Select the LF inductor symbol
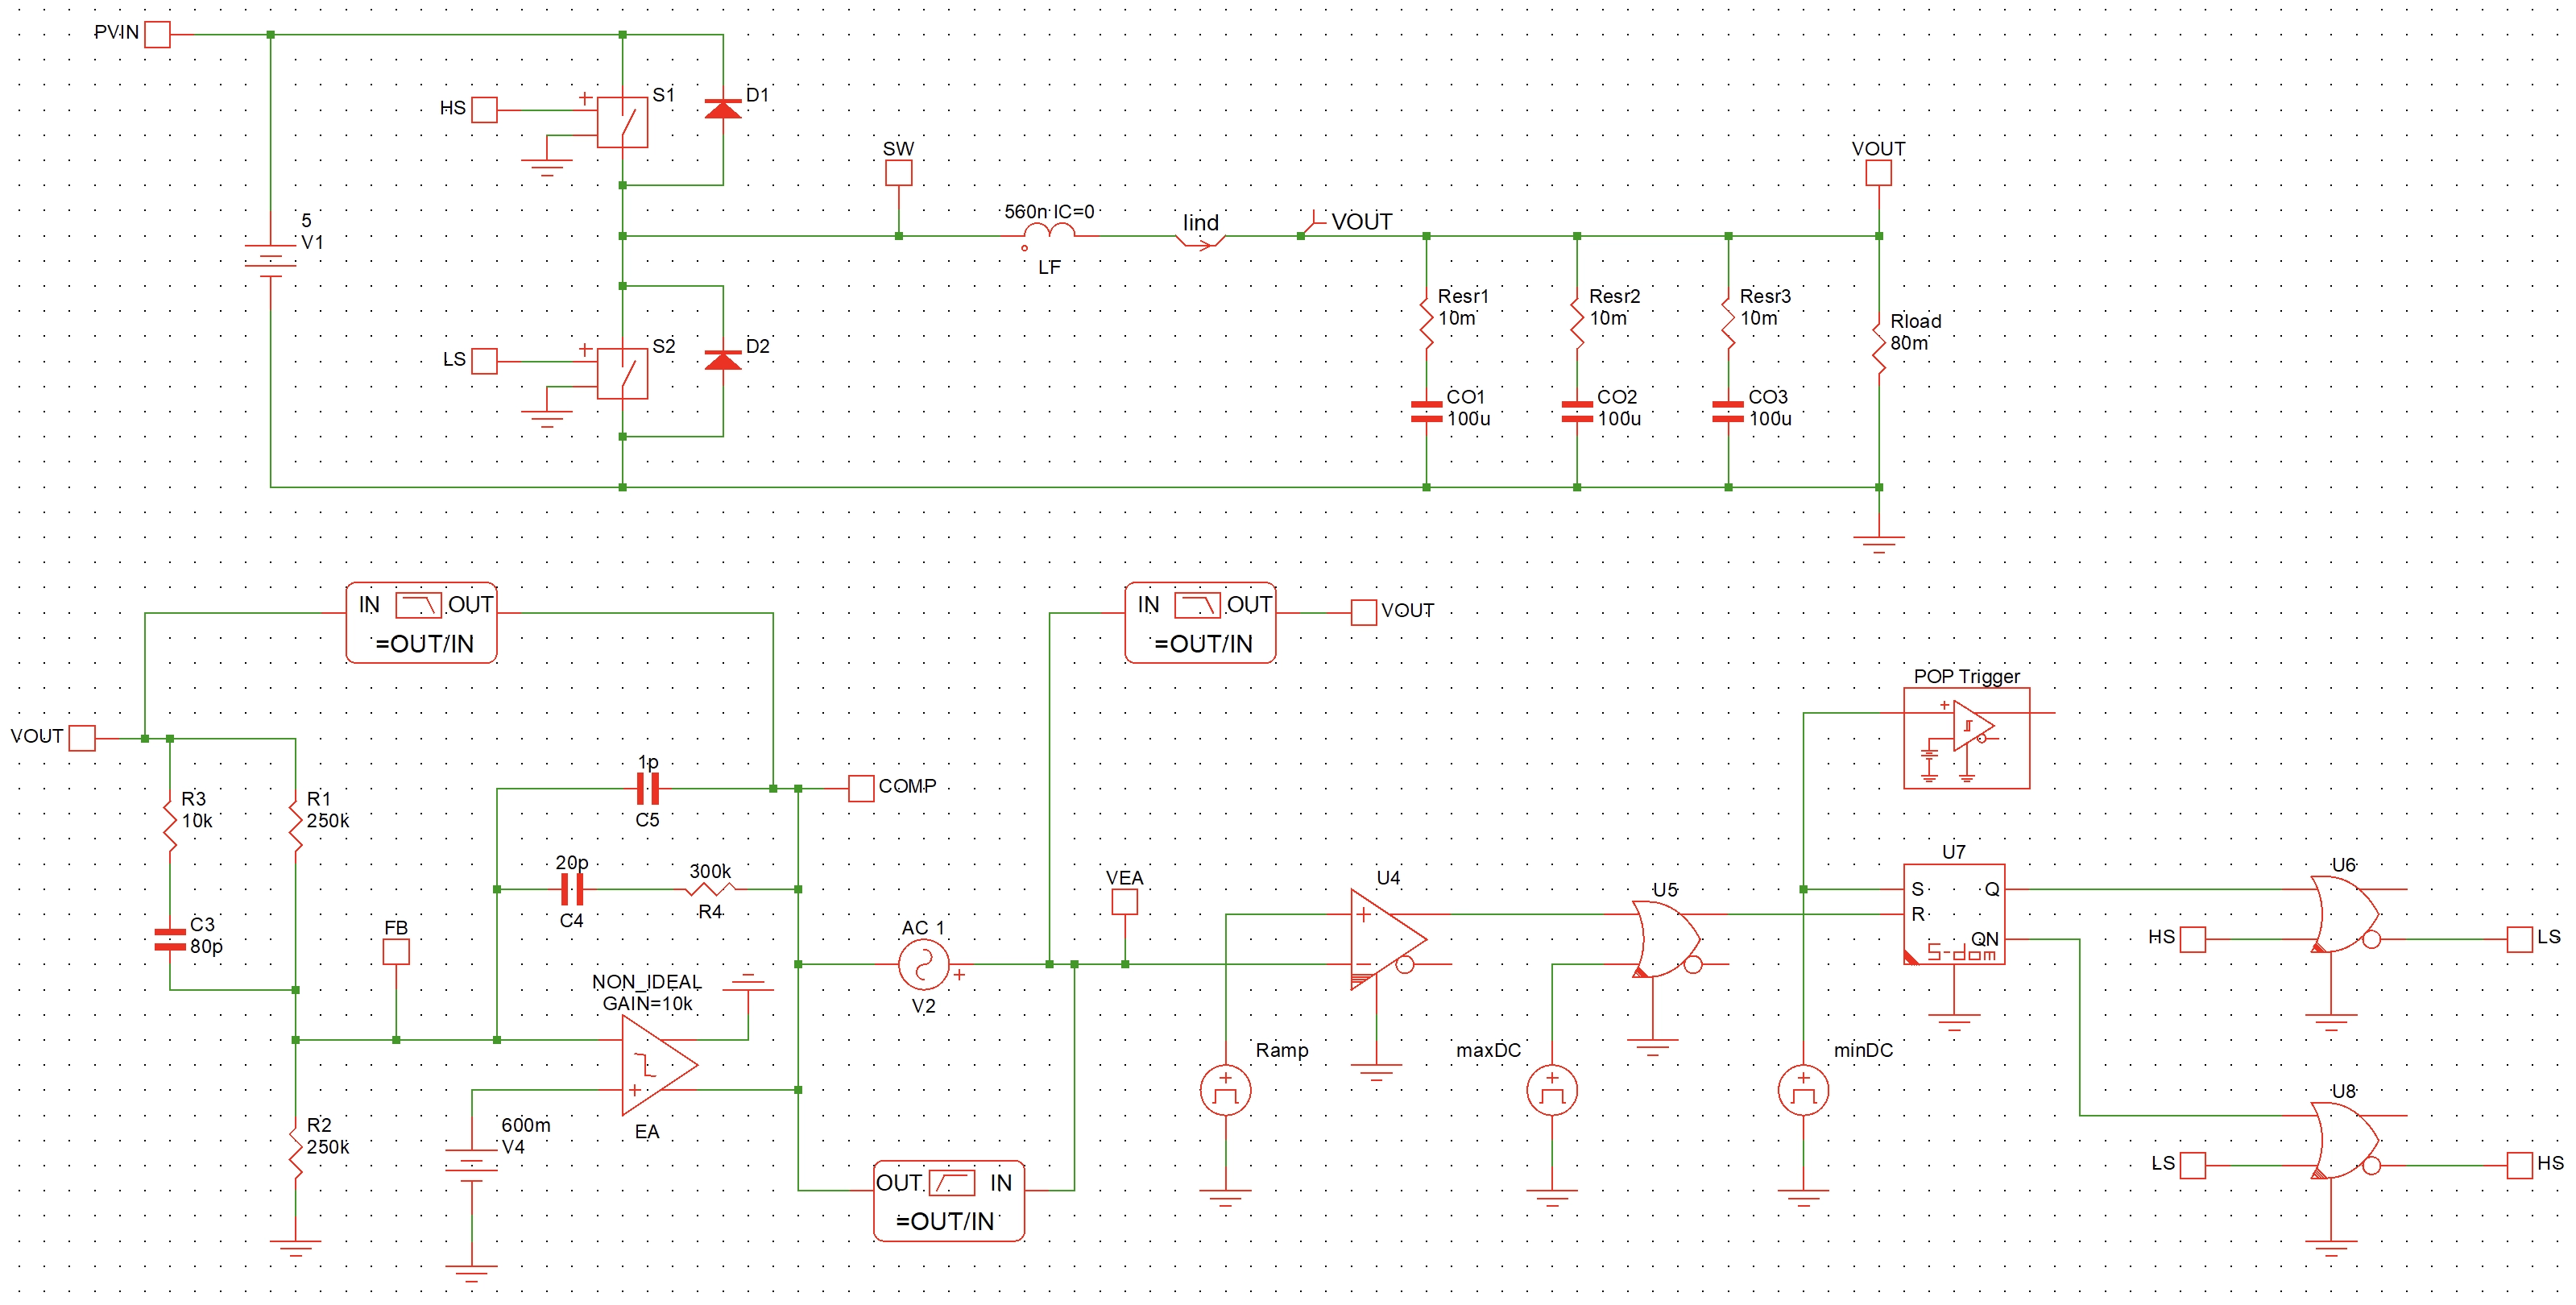Screen dimensions: 2576x1305 pyautogui.click(x=1049, y=234)
